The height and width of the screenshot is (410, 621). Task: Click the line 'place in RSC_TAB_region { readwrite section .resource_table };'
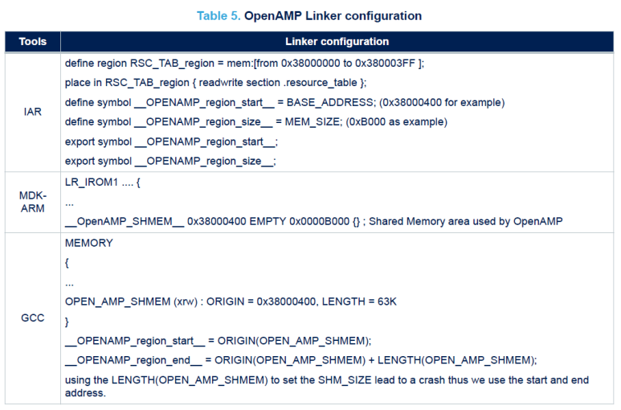pos(216,83)
